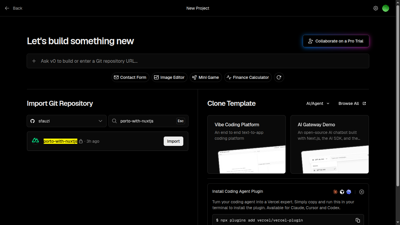Click the porto-with-nuxtjs repository name
The image size is (400, 225).
[x=60, y=141]
